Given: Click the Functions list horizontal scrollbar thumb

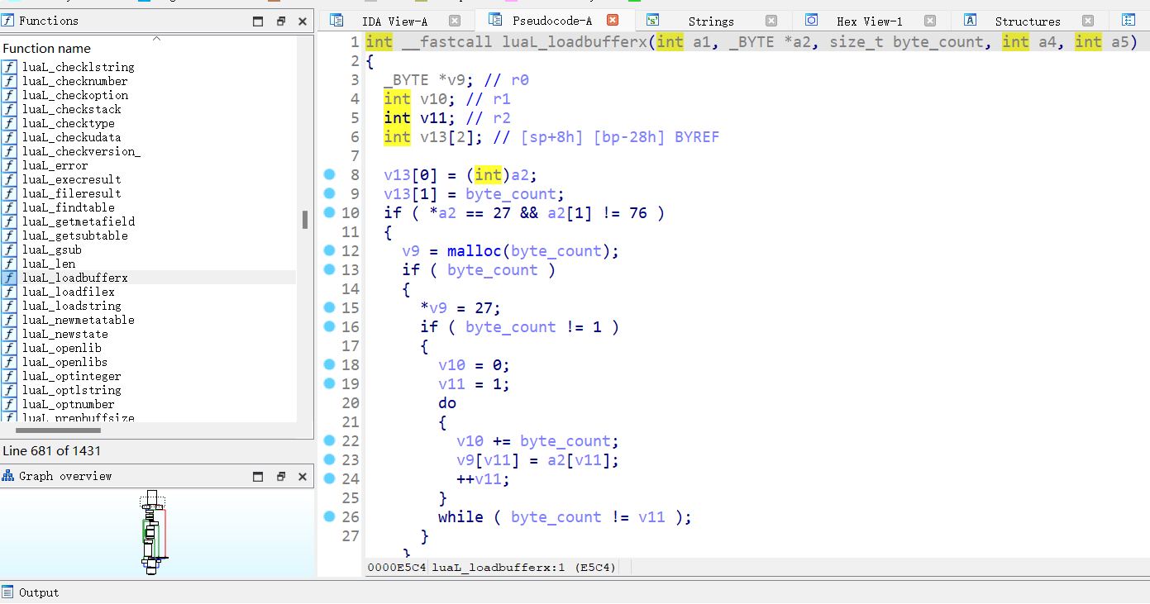Looking at the screenshot, I should 58,430.
